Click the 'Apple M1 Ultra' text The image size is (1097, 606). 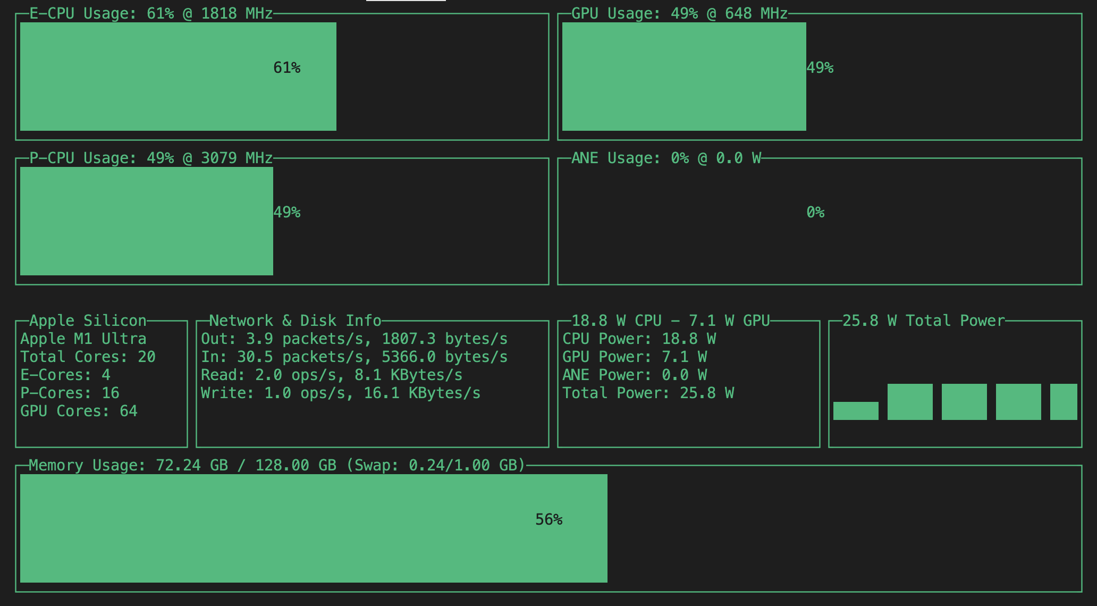coord(83,339)
